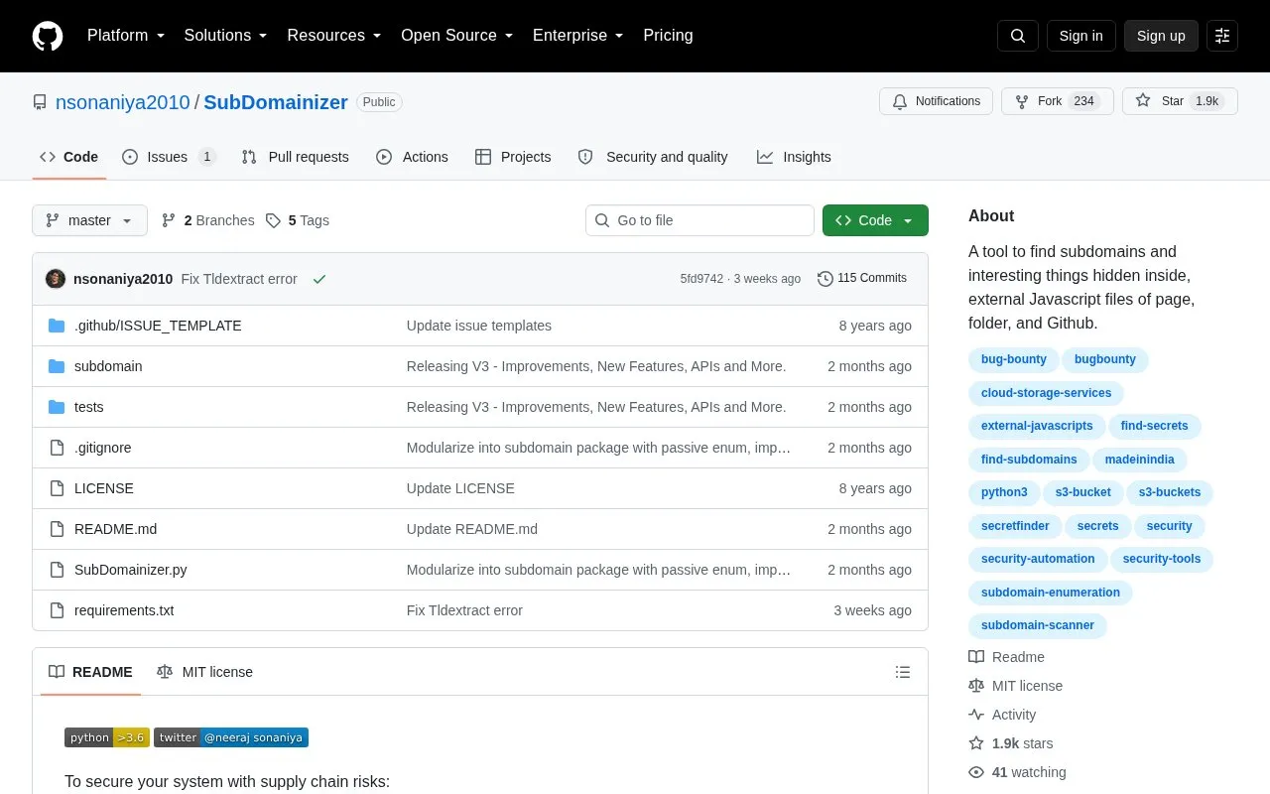This screenshot has height=794, width=1270.
Task: Open the appearance settings icon beside Sign up
Action: click(1222, 36)
